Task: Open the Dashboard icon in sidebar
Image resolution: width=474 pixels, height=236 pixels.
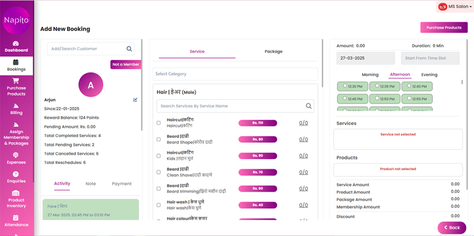Action: click(16, 44)
